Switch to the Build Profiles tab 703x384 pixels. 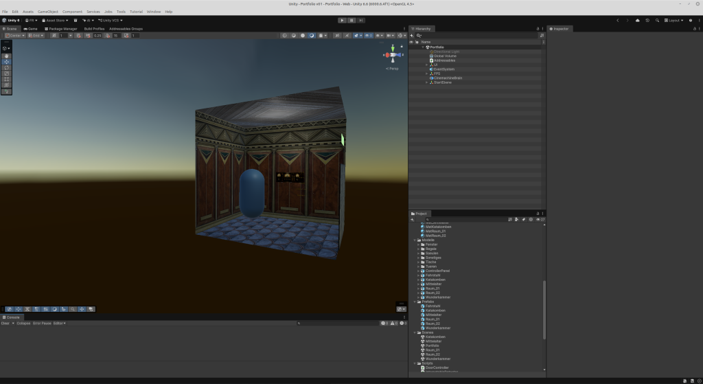tap(94, 29)
